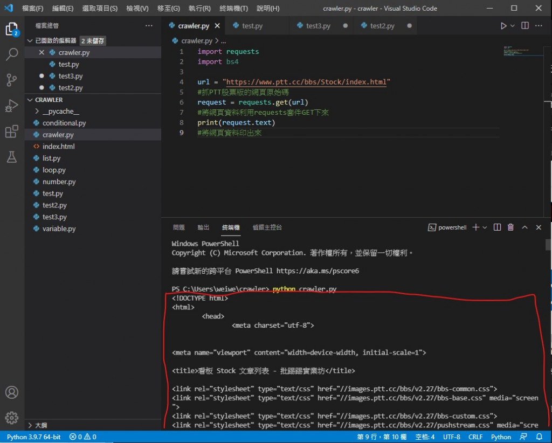Split the editor to the right

(x=525, y=26)
